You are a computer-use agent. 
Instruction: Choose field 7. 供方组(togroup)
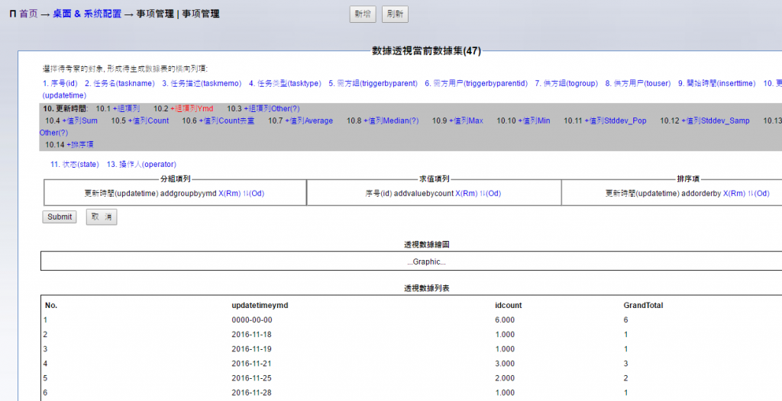[566, 83]
